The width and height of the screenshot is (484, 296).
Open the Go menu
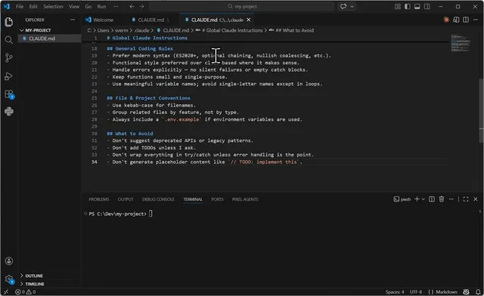tap(88, 7)
